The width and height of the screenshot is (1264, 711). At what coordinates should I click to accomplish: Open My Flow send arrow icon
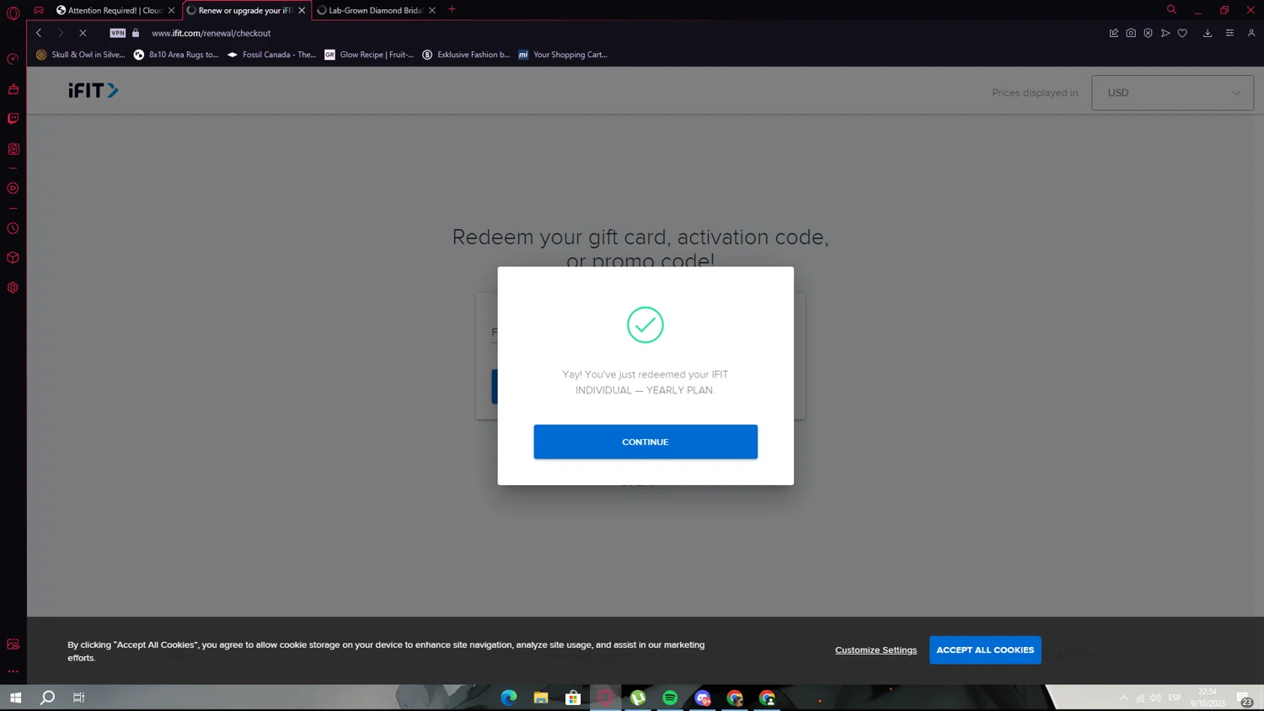click(x=1165, y=33)
